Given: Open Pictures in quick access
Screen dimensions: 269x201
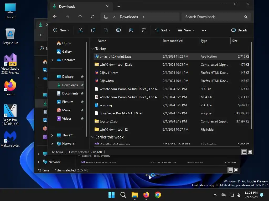Looking at the screenshot, I should tap(67, 102).
